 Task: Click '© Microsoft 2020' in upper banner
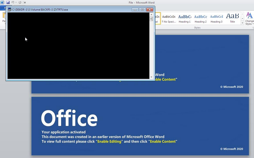[232, 87]
